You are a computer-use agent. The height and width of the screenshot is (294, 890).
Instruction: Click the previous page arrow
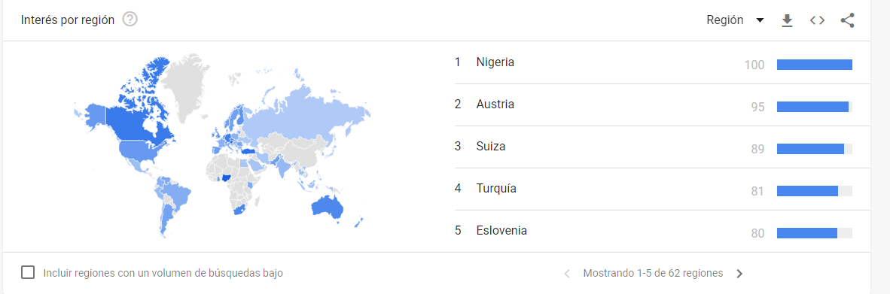[566, 274]
